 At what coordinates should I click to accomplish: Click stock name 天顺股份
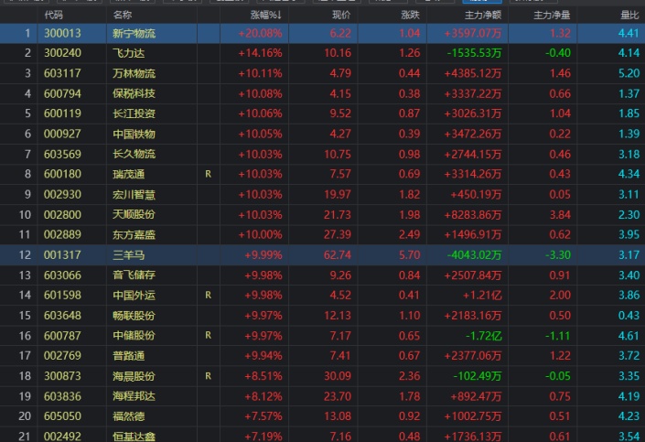click(x=134, y=214)
